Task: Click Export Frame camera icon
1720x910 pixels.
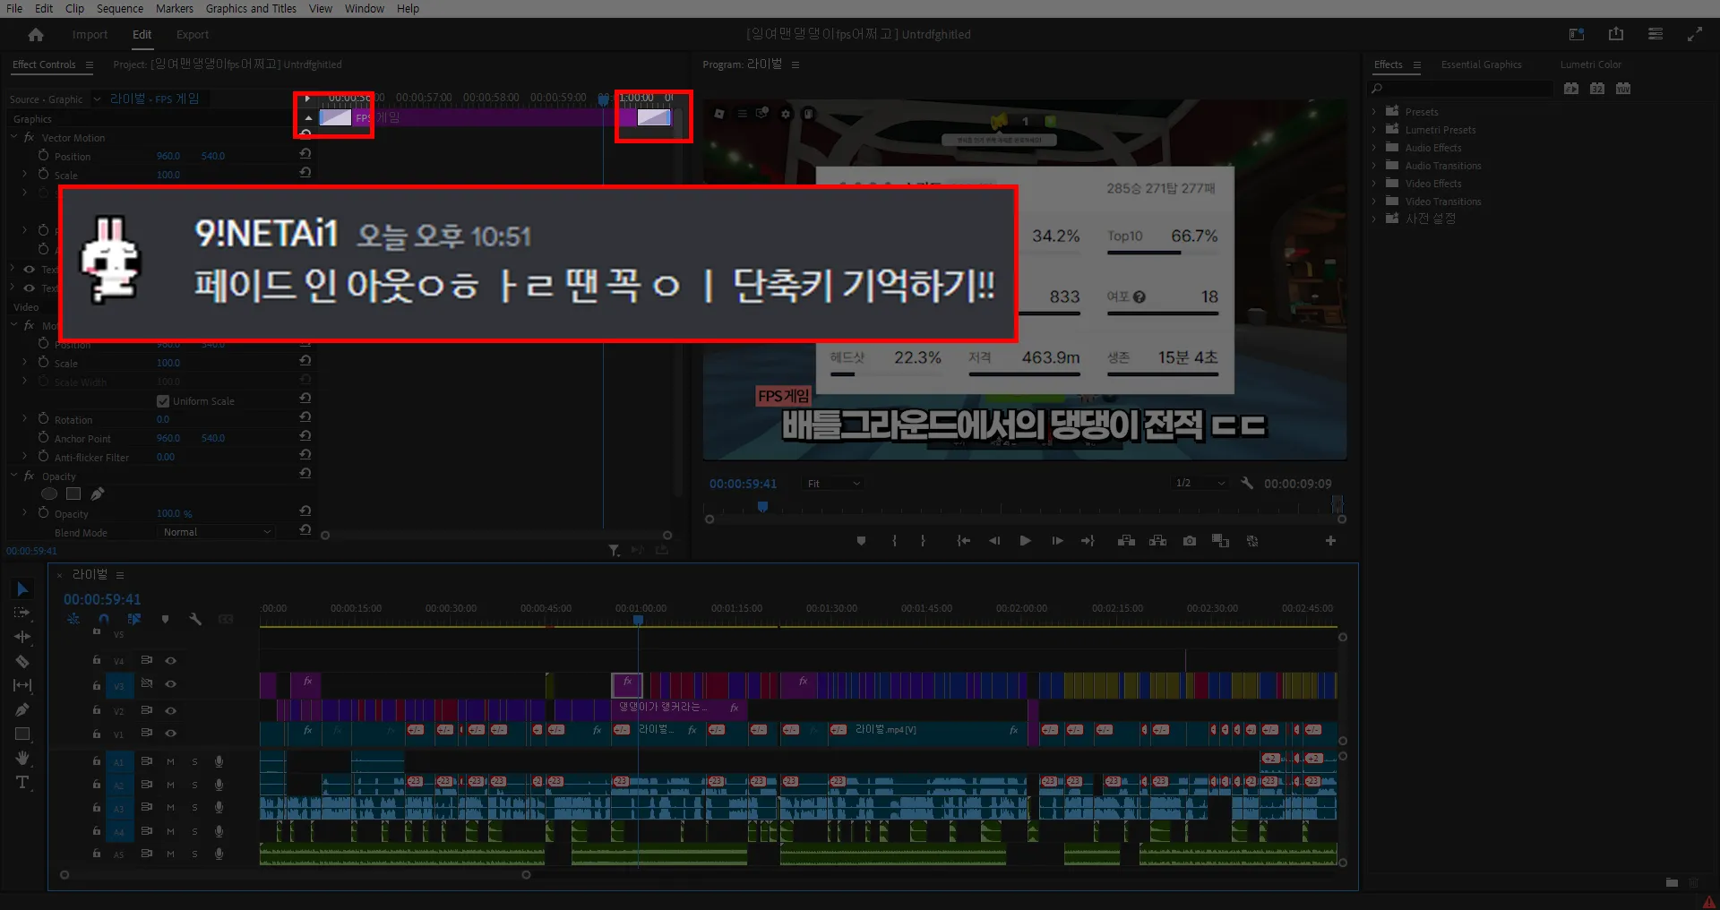Action: pos(1189,541)
